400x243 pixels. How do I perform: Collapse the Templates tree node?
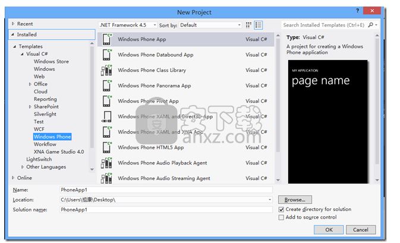(x=14, y=46)
